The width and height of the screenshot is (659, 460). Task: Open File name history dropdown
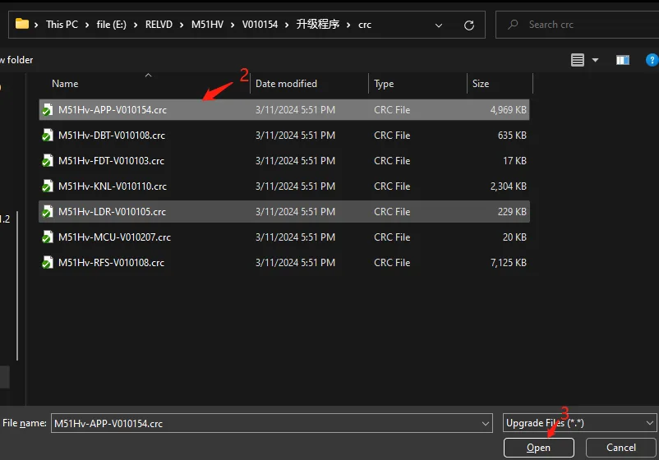click(x=486, y=424)
